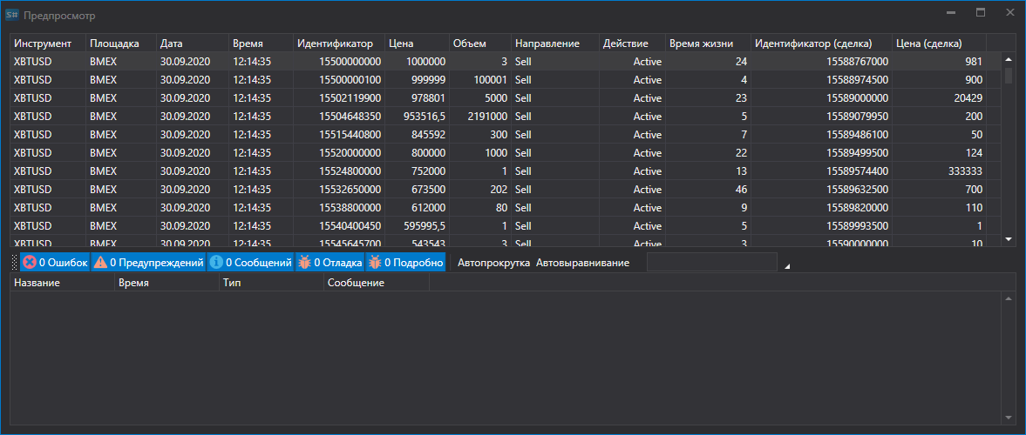This screenshot has height=435, width=1026.
Task: Select cell with identifier 15502119900
Action: coord(339,98)
